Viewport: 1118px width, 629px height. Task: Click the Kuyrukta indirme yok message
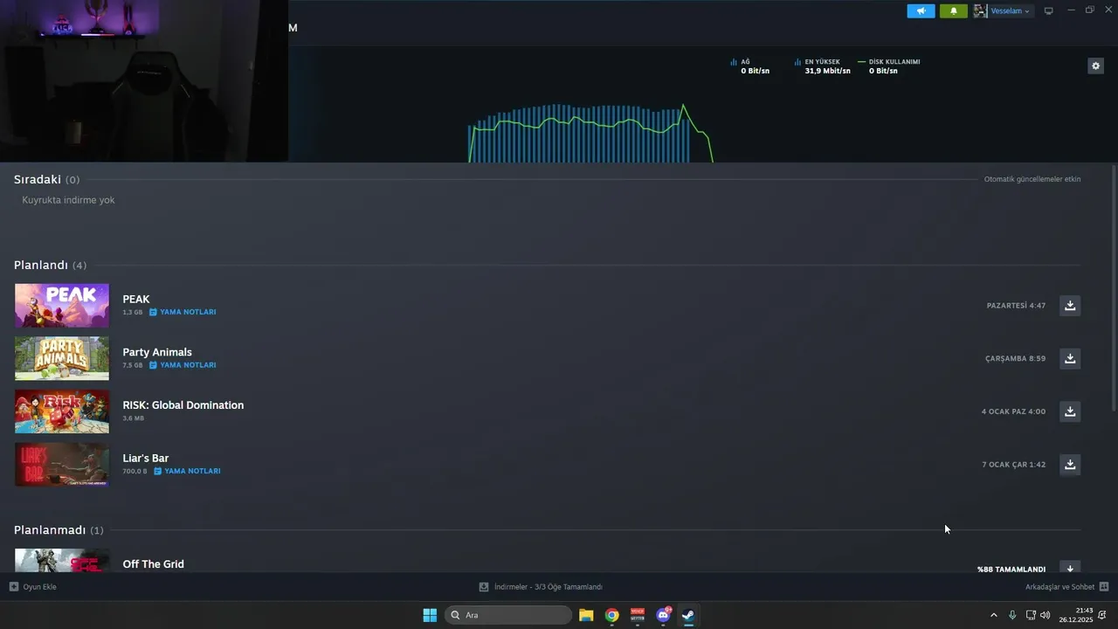[x=68, y=200]
